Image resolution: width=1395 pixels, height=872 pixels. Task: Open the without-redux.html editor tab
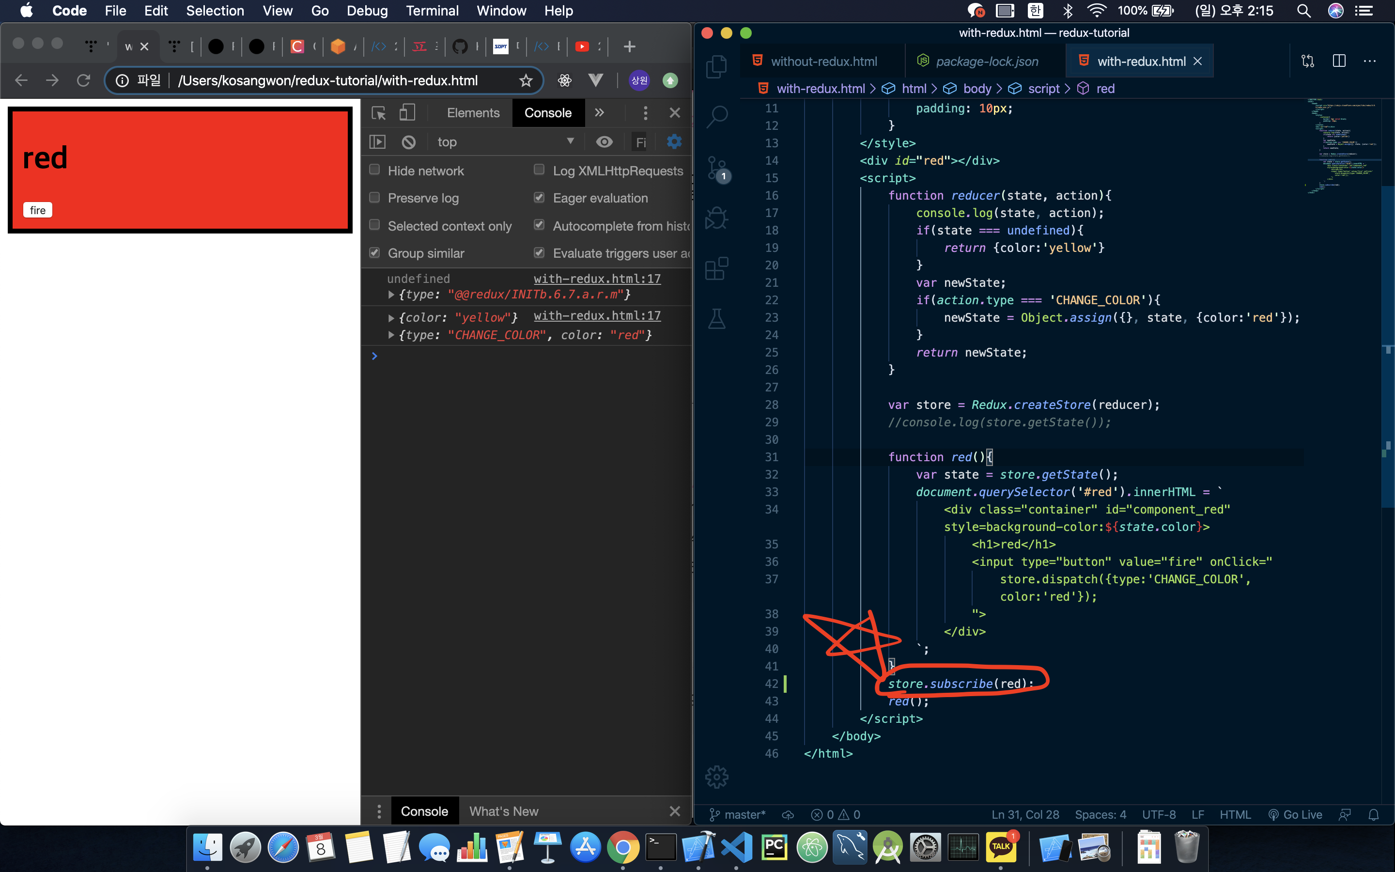823,61
